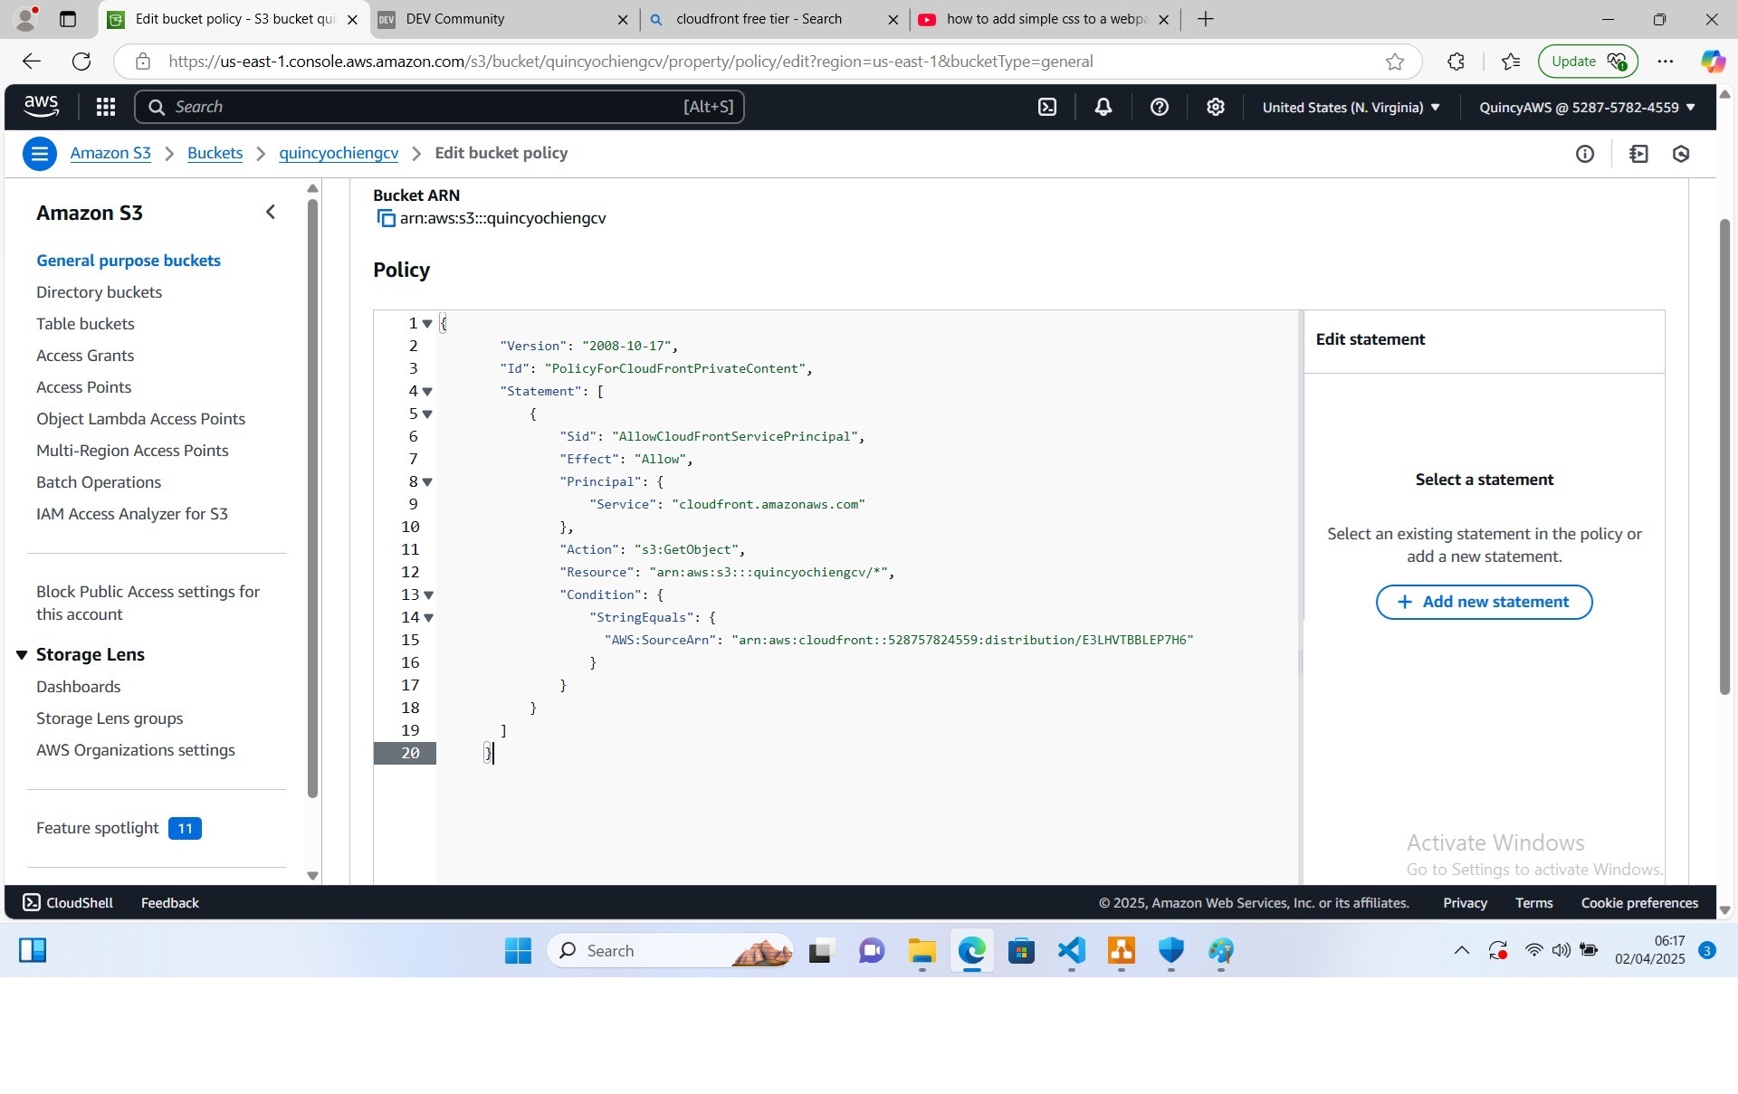
Task: Open Visual Studio Code from the taskbar
Action: pyautogui.click(x=1072, y=951)
